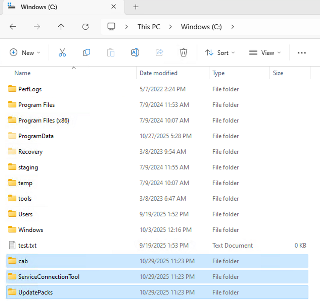Navigate up one folder level

point(61,27)
